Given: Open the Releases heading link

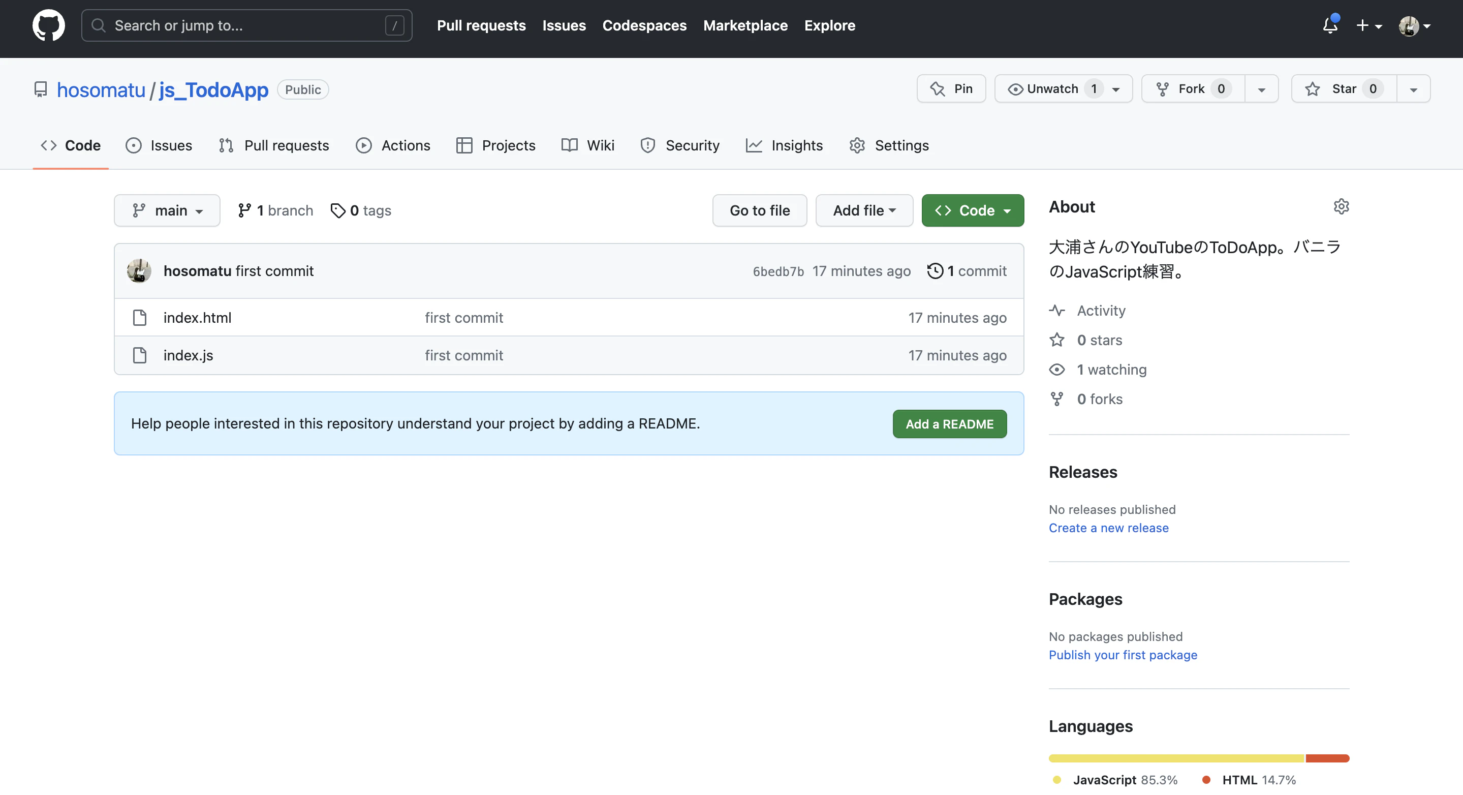Looking at the screenshot, I should point(1083,472).
